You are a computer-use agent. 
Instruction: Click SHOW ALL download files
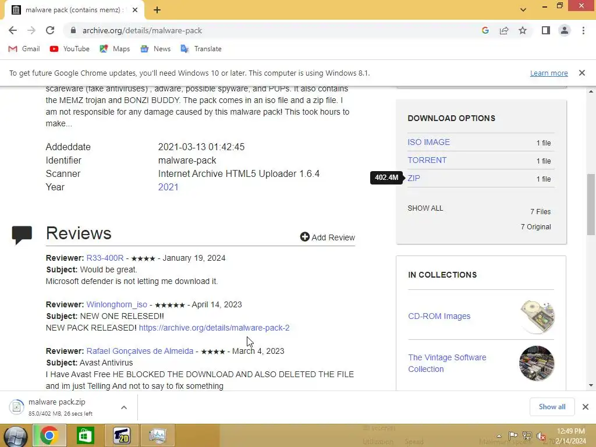(x=425, y=208)
